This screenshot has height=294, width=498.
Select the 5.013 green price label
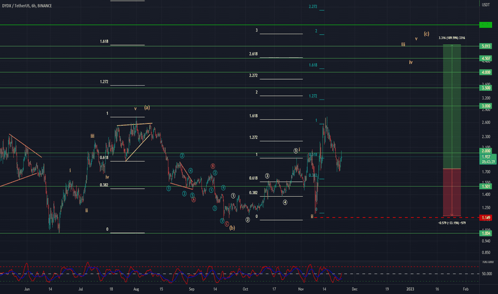[486, 46]
